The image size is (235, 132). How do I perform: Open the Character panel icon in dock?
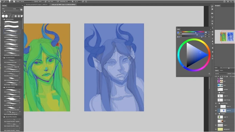point(212,21)
